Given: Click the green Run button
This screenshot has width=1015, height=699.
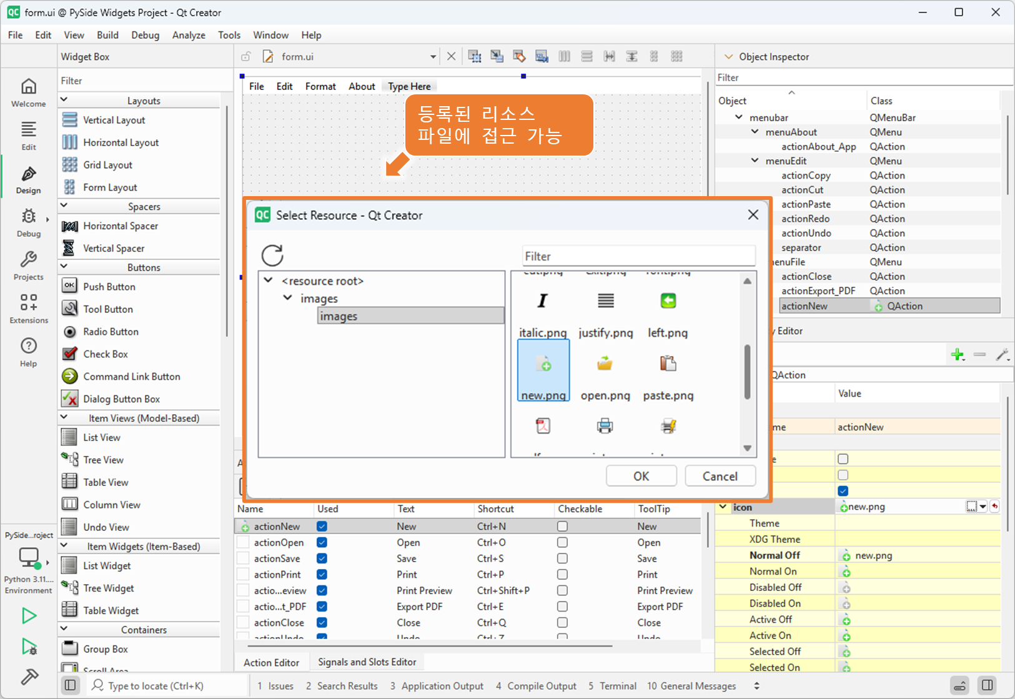Looking at the screenshot, I should [29, 616].
